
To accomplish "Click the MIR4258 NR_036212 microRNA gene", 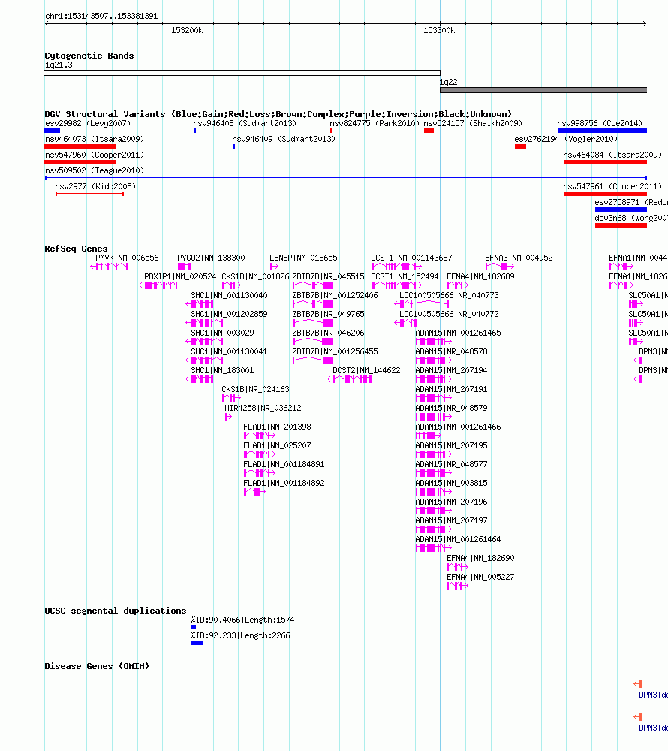I will coord(228,417).
